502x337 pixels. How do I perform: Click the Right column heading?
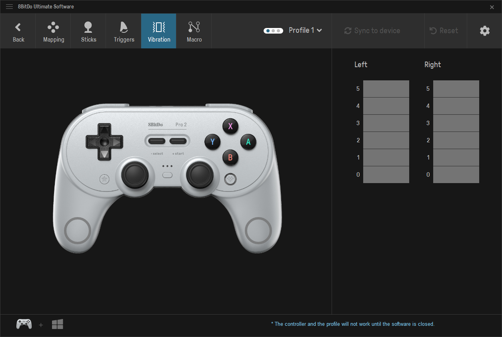tap(433, 65)
